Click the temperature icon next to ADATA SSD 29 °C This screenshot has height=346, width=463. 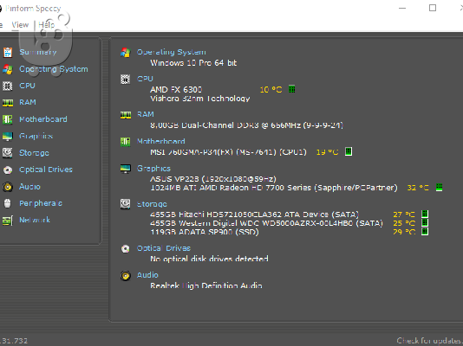point(425,232)
